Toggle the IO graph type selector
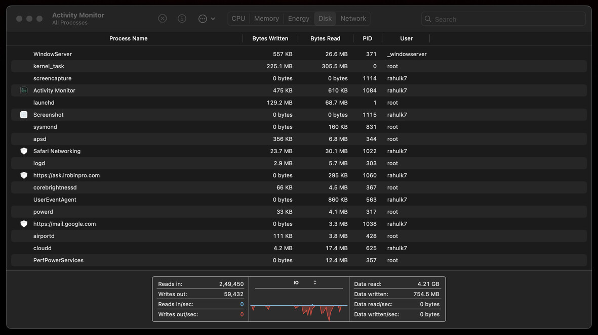The height and width of the screenshot is (335, 598). point(305,282)
